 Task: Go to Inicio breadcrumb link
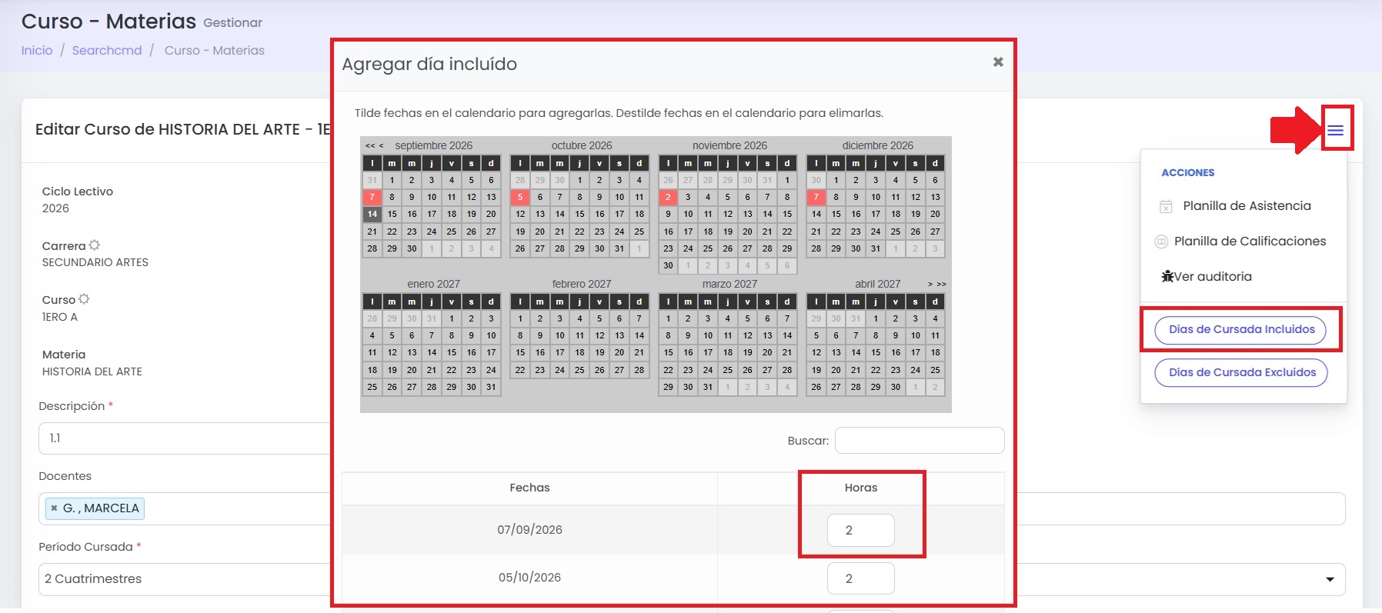[x=37, y=51]
